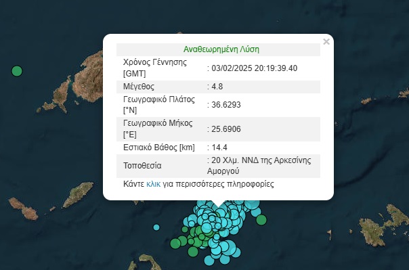Select the isolated green marker right of the cluster
The image size is (409, 270).
click(x=261, y=220)
